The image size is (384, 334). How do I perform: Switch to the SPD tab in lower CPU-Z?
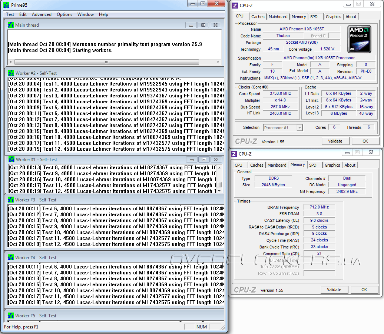[x=312, y=165]
